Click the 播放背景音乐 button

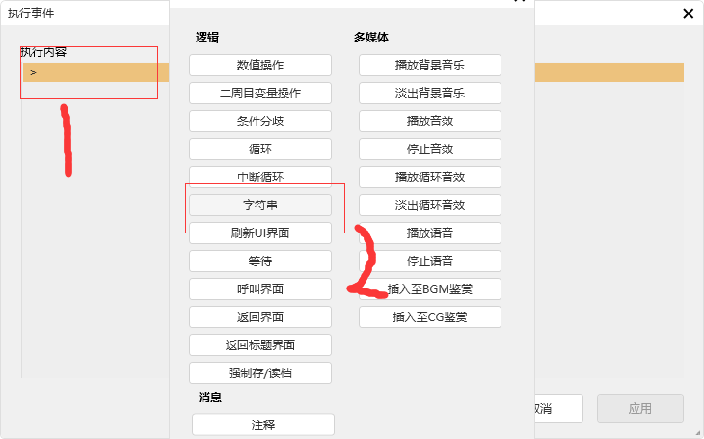point(430,66)
